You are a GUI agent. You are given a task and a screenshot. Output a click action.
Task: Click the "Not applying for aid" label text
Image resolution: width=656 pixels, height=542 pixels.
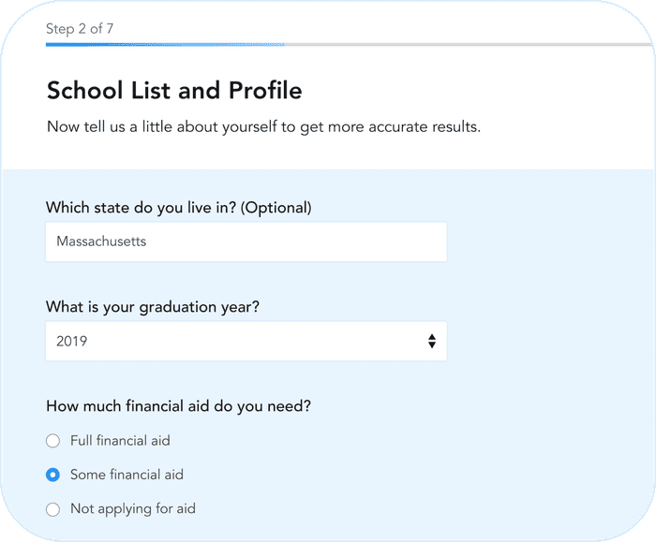[x=133, y=509]
